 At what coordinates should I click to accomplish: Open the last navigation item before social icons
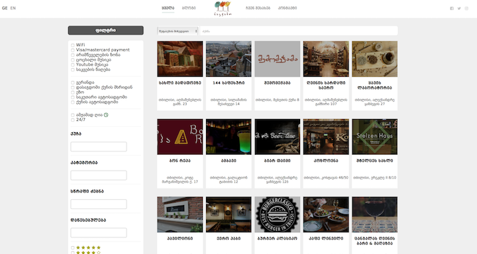pos(287,8)
